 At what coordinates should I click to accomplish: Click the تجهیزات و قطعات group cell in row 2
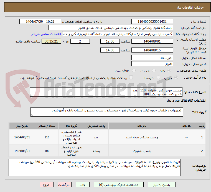point(71,151)
